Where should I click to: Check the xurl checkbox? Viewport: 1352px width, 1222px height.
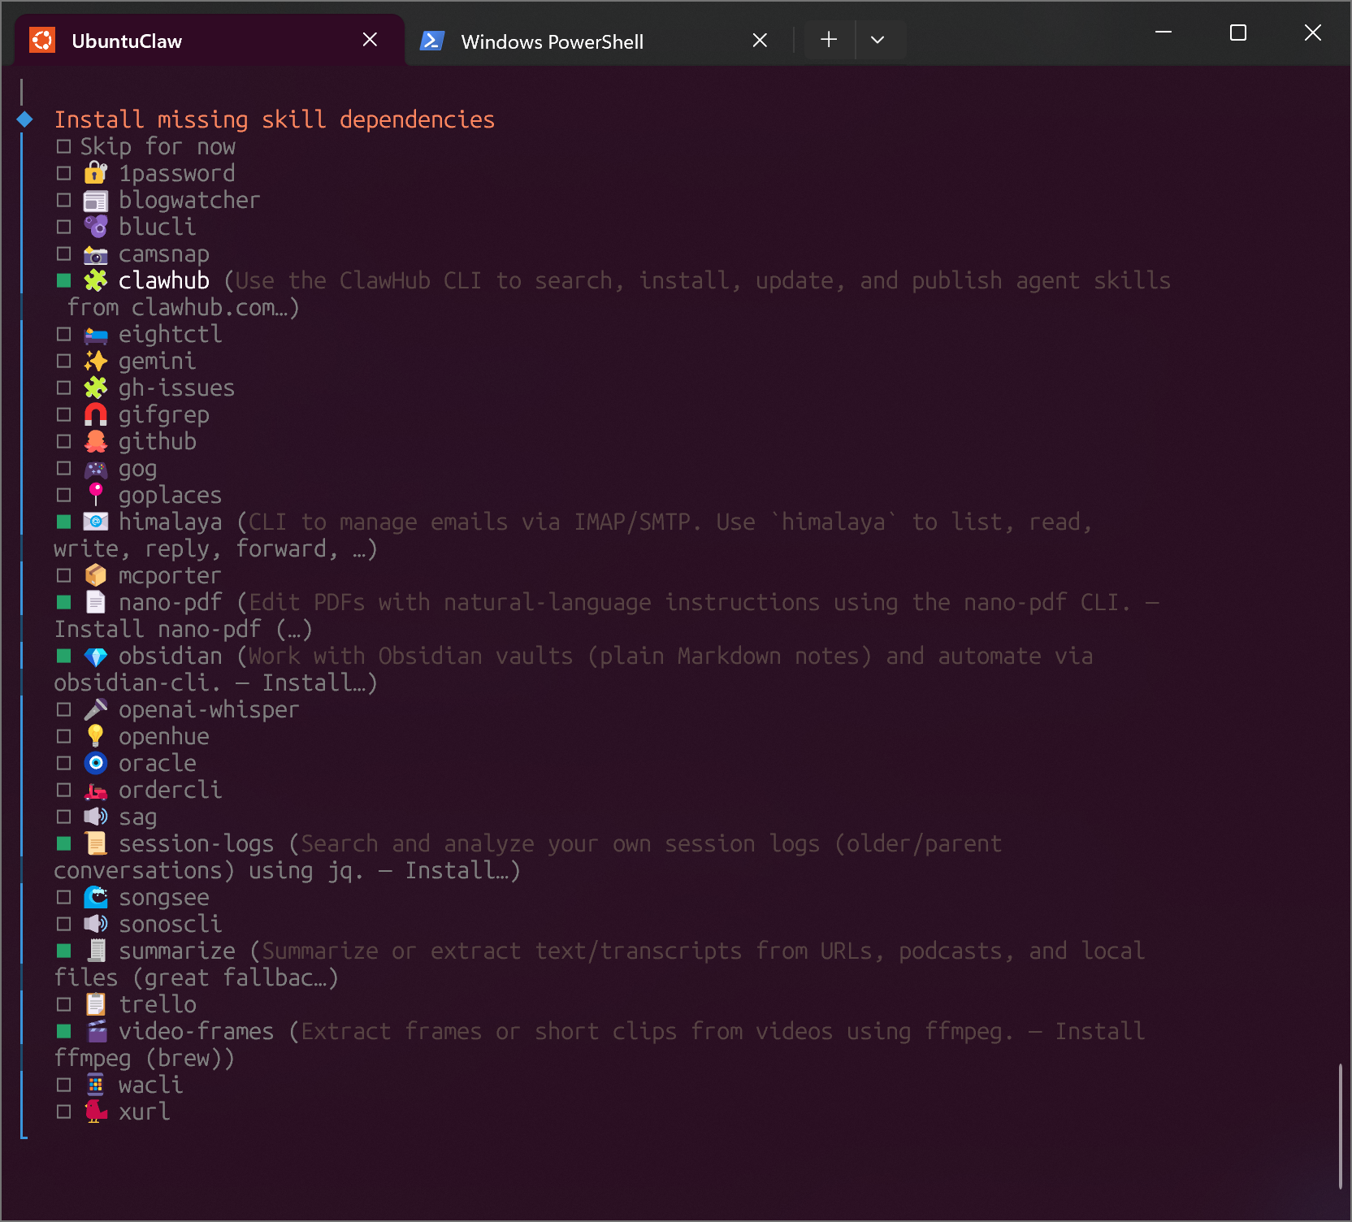[x=63, y=1111]
